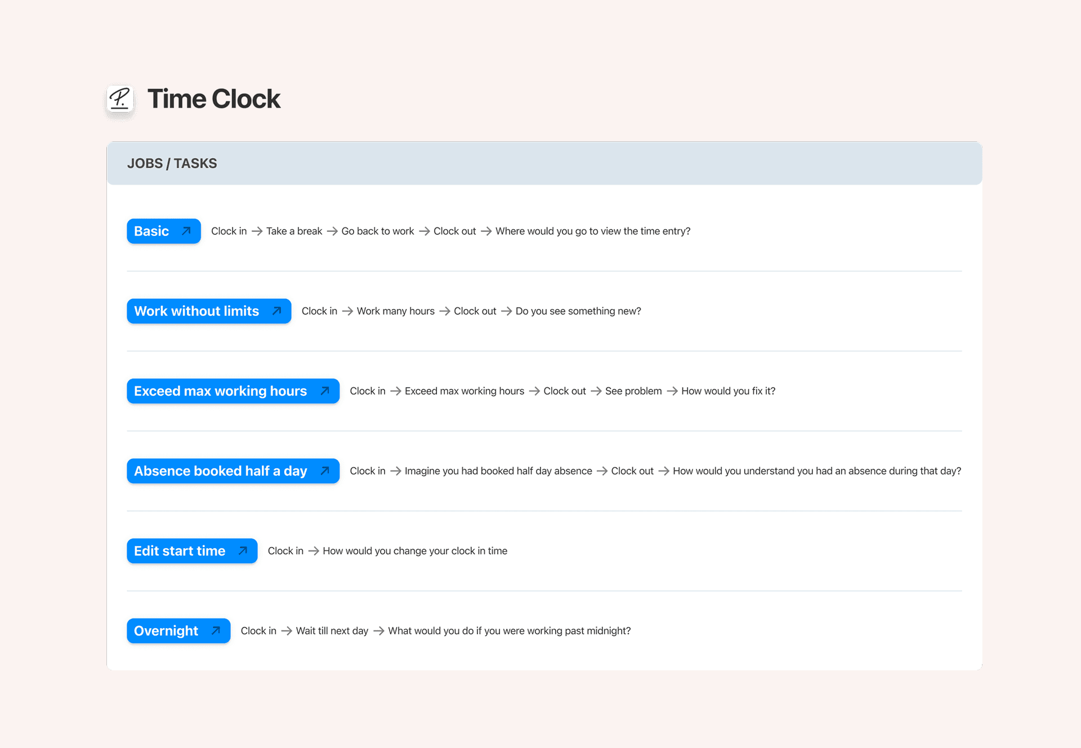Click the JOBS / TASKS header
This screenshot has height=748, width=1081.
click(x=172, y=163)
